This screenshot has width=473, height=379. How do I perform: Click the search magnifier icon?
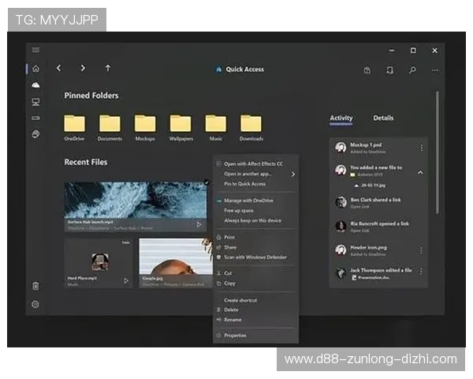point(412,69)
